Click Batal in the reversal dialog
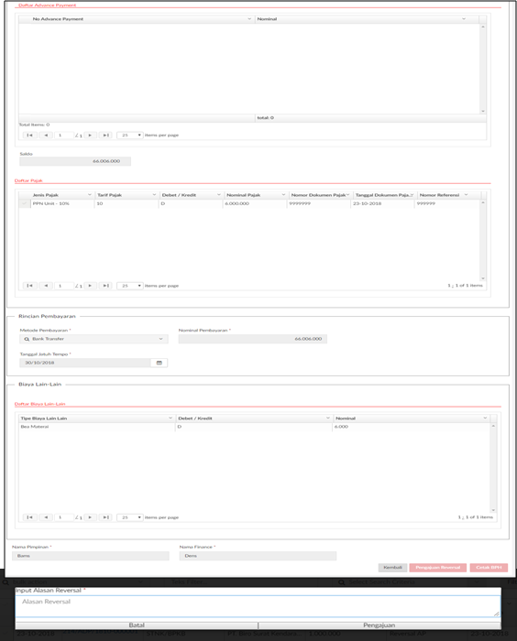The height and width of the screenshot is (641, 517). 137,625
